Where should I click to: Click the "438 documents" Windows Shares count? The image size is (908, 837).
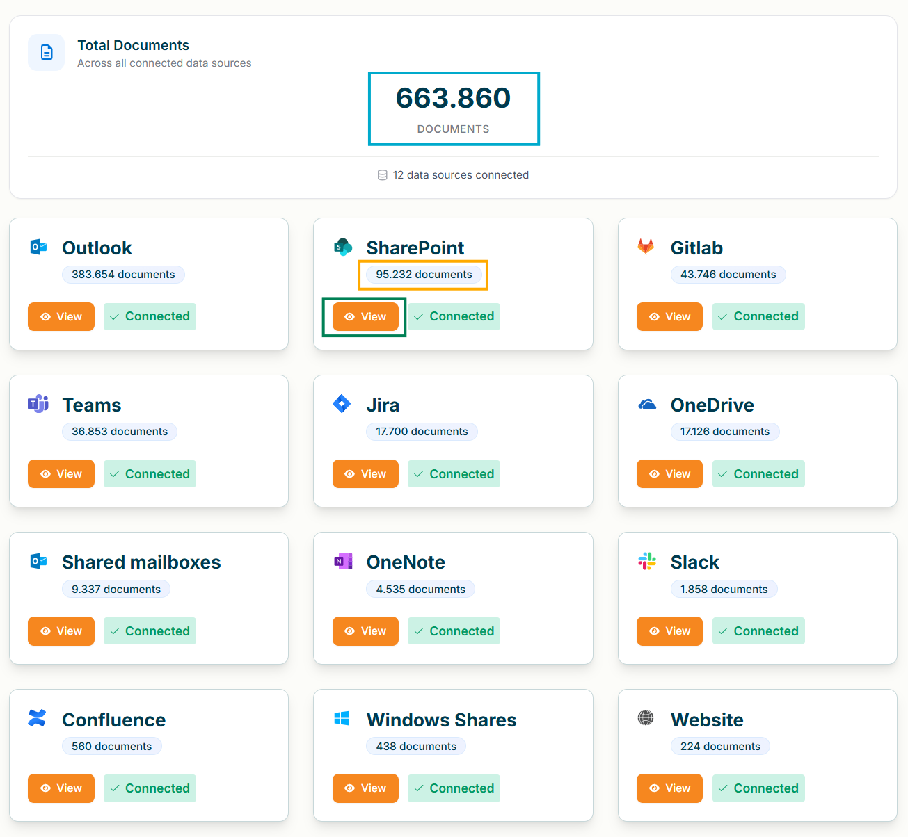pyautogui.click(x=416, y=747)
